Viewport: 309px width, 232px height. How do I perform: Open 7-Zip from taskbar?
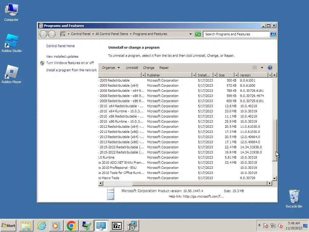click(116, 225)
